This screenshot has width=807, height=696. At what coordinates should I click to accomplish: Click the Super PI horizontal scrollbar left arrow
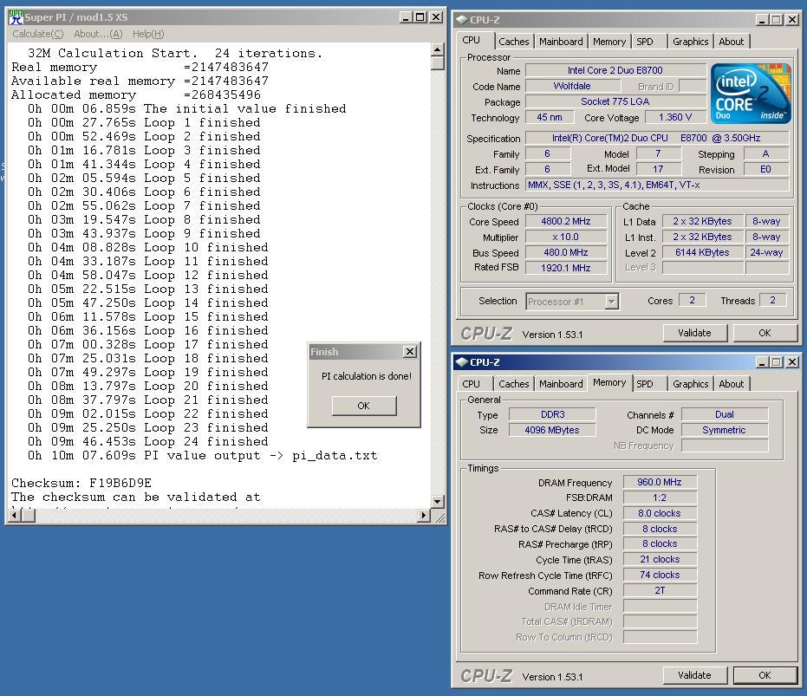[15, 515]
